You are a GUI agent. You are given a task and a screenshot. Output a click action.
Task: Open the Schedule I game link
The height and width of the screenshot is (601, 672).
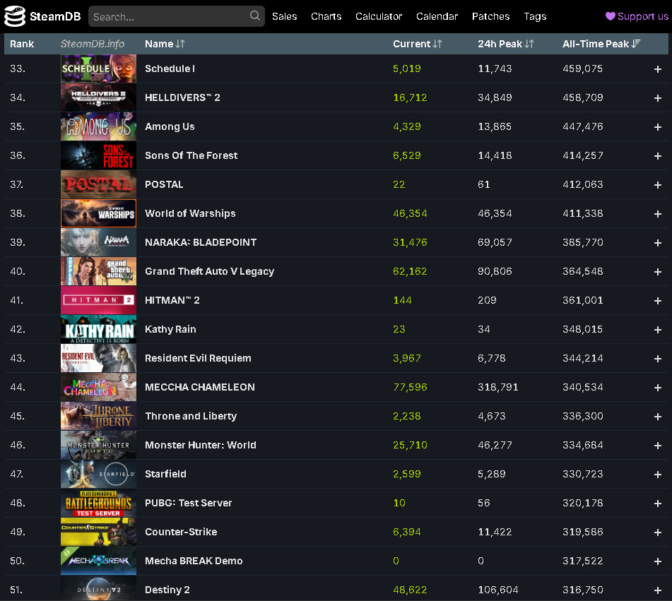(170, 69)
